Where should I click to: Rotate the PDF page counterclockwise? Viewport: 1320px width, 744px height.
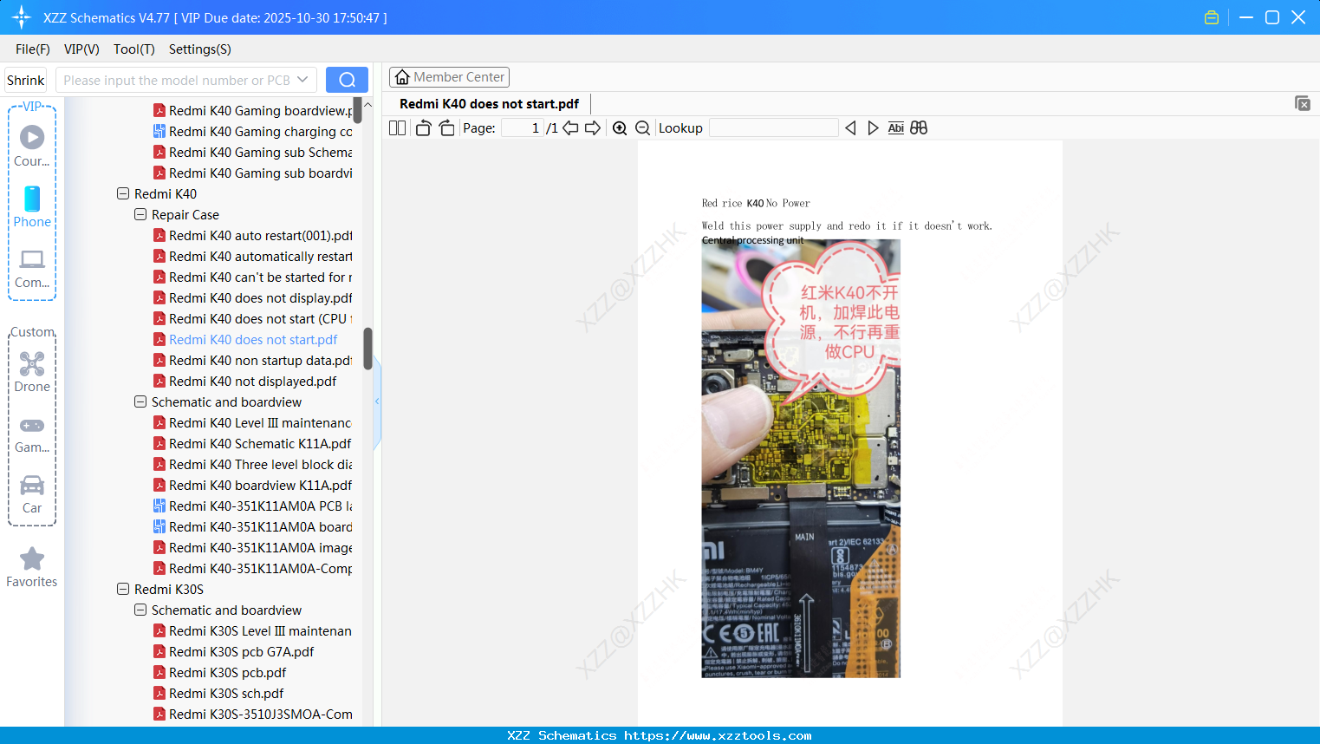pyautogui.click(x=423, y=128)
